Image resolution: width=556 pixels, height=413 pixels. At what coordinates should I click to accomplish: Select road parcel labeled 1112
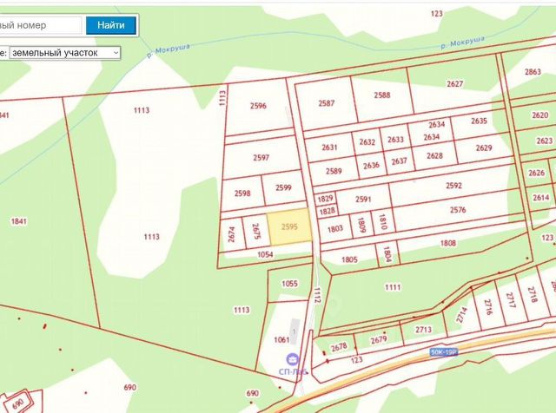coord(317,295)
